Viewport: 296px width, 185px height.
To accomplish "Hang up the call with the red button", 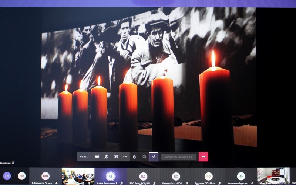I will pos(203,157).
